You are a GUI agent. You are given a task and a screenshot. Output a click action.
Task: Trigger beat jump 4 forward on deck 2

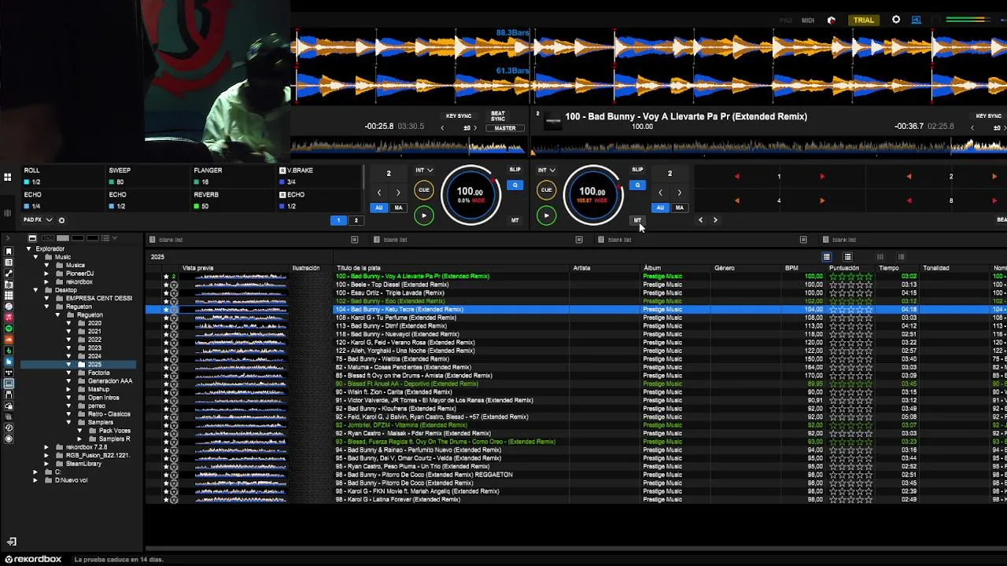click(822, 200)
